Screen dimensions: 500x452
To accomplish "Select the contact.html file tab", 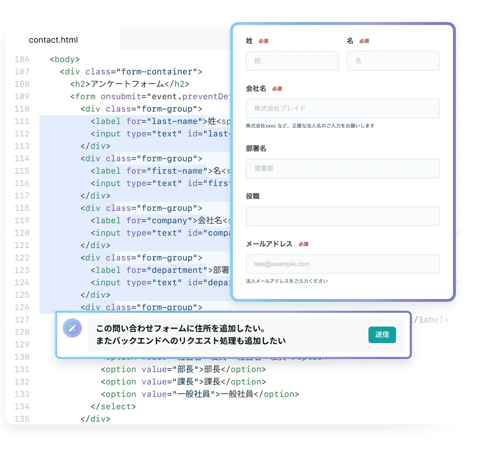I will [x=53, y=40].
